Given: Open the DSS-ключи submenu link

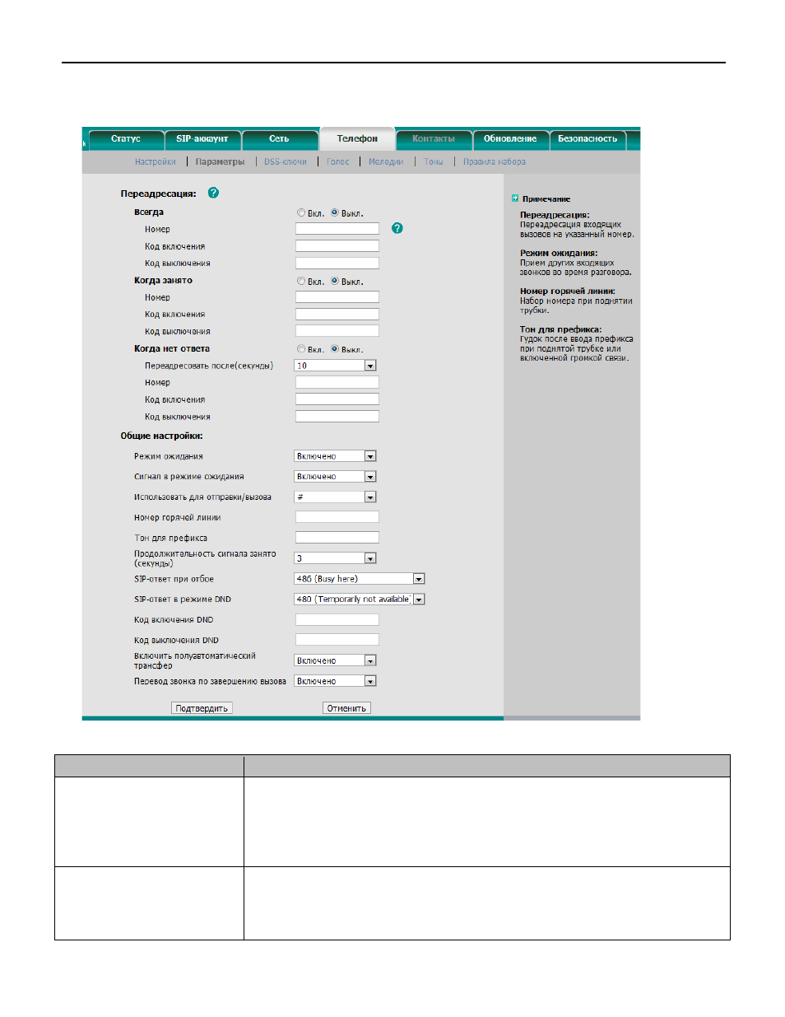Looking at the screenshot, I should point(286,162).
